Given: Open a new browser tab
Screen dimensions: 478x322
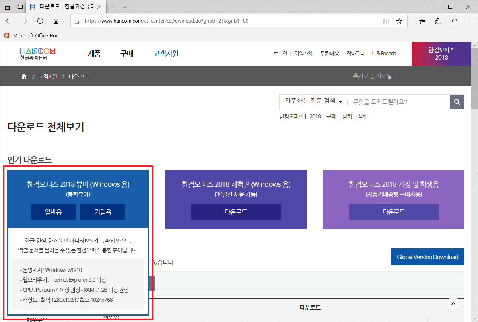Looking at the screenshot, I should 113,7.
